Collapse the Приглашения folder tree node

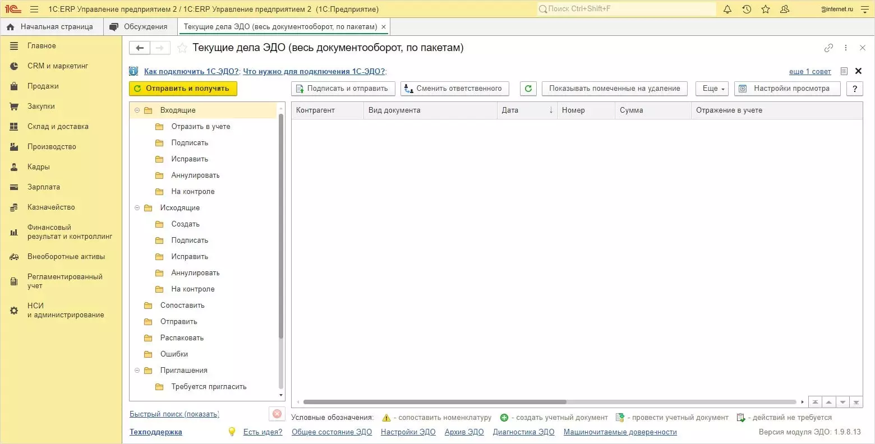click(x=137, y=371)
